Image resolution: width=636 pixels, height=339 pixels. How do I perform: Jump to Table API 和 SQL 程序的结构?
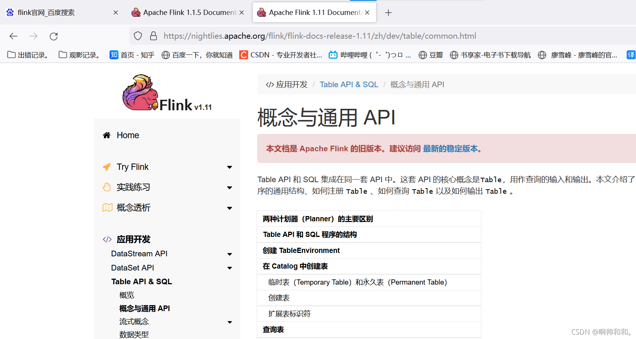[310, 235]
